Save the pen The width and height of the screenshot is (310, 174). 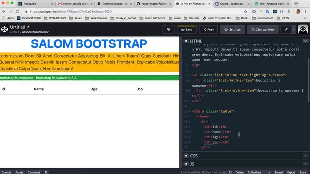coord(186,29)
